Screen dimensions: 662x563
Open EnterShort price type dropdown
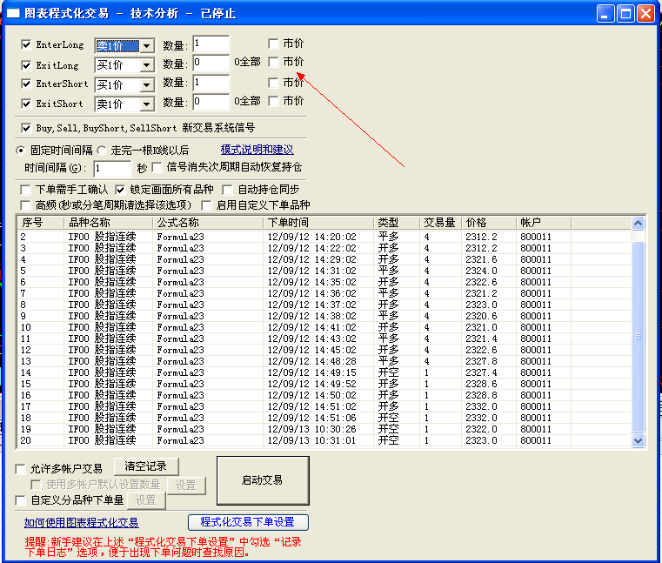point(146,85)
